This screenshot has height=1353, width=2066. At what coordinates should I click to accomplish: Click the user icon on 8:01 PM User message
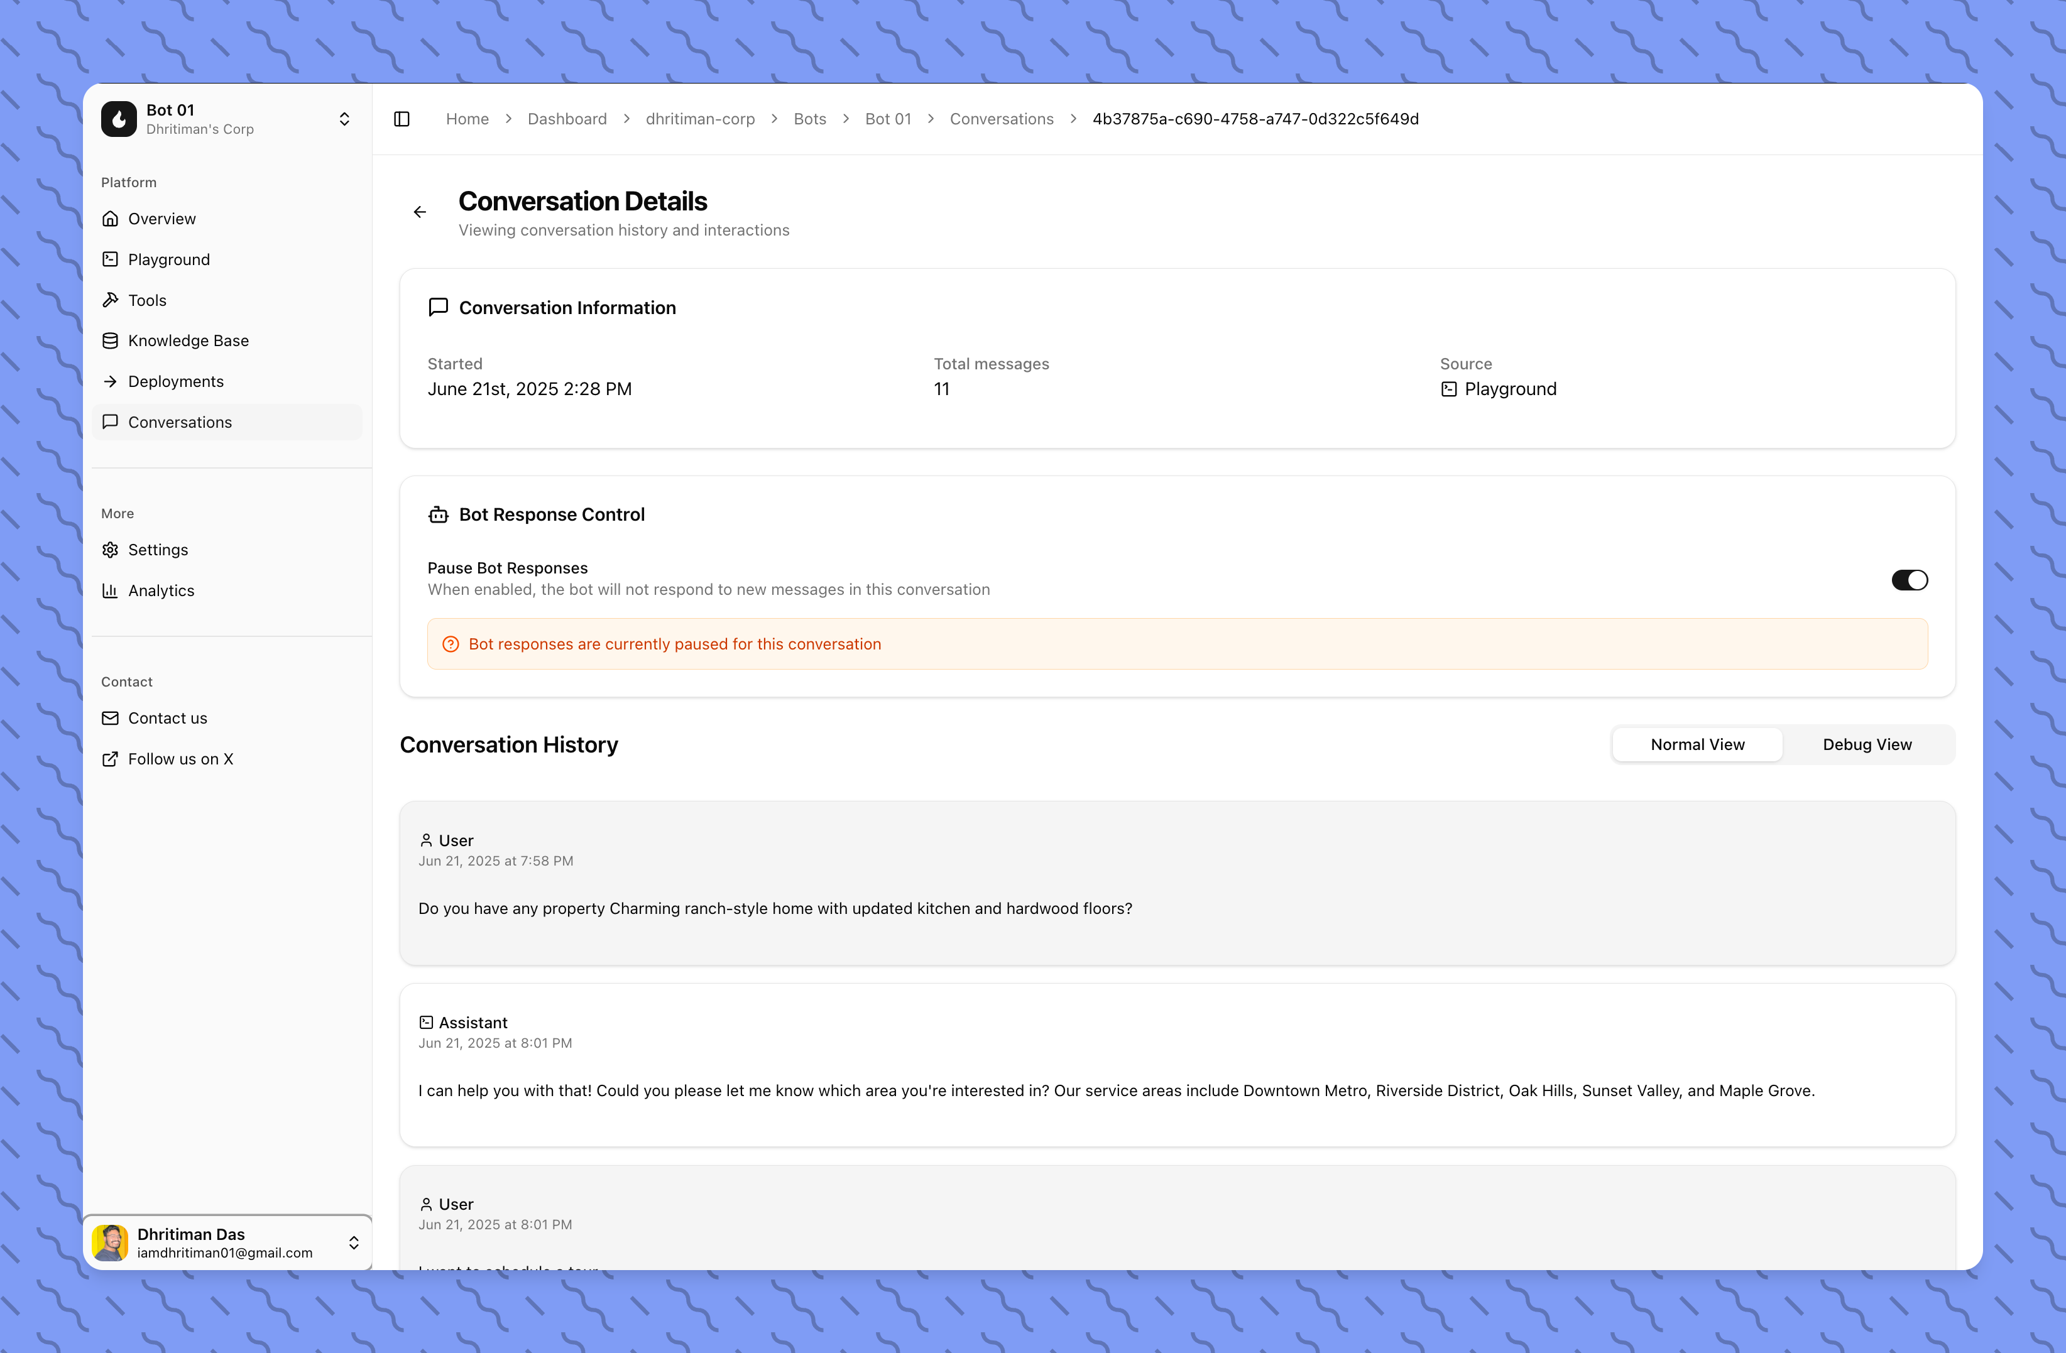click(426, 1205)
